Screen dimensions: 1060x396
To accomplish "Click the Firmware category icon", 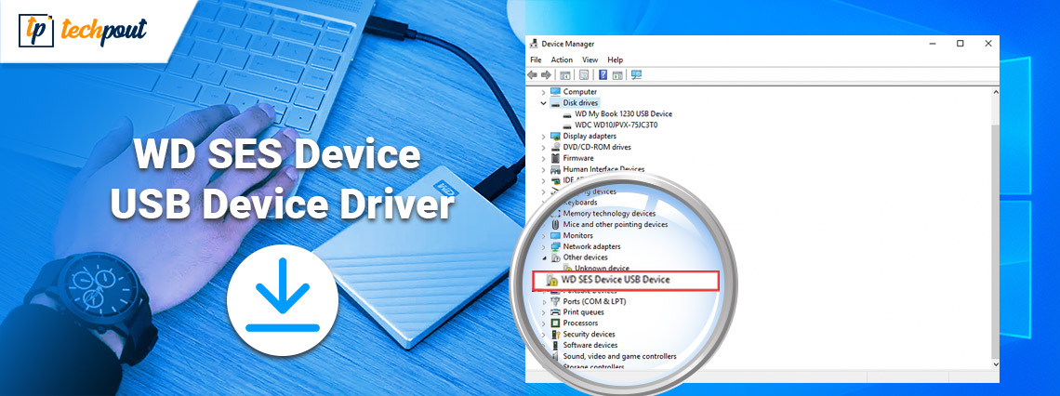I will [555, 158].
